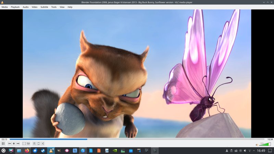Expand the Tools menu

point(54,7)
